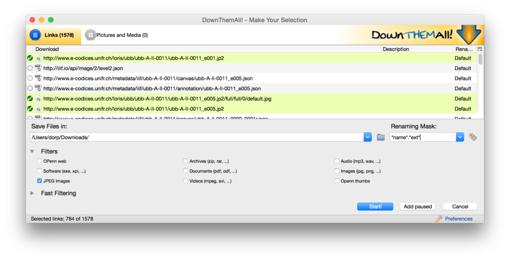Check the level2.json link row
The width and height of the screenshot is (510, 260).
(x=30, y=68)
